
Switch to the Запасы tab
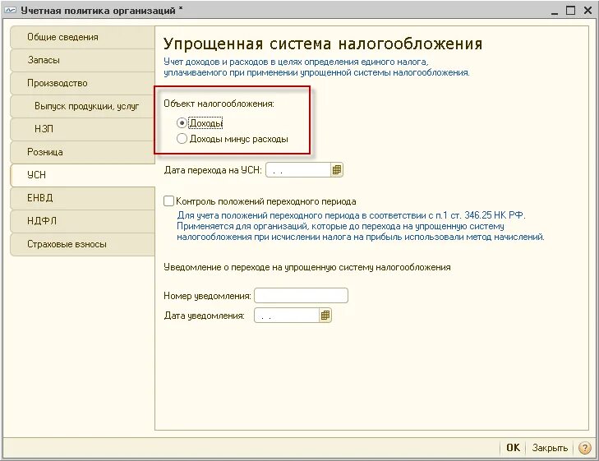82,60
